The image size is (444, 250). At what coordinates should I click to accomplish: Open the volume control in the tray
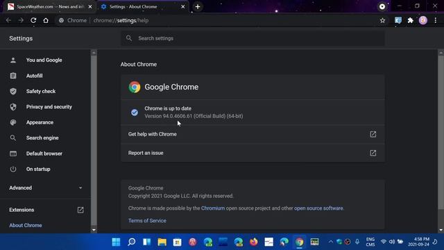(392, 242)
